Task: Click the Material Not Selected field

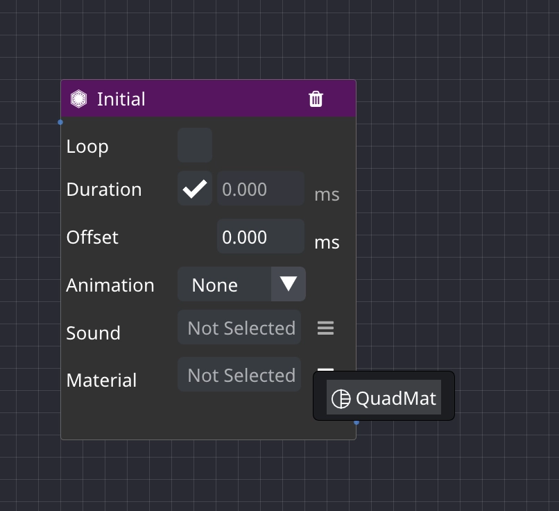Action: [x=239, y=374]
